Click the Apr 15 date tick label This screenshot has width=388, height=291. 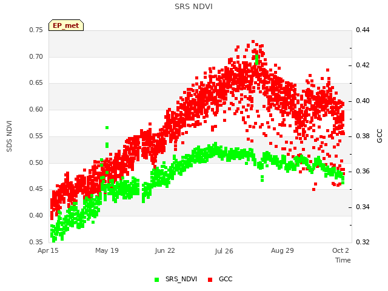pyautogui.click(x=48, y=250)
